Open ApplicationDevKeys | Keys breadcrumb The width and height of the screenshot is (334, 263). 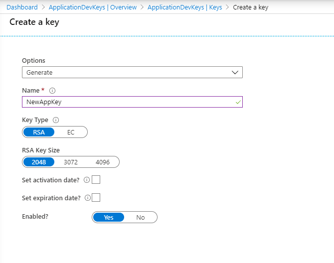point(185,7)
